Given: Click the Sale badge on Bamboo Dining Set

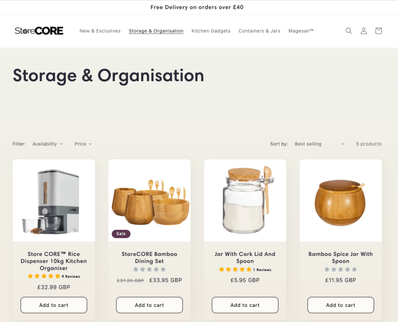Looking at the screenshot, I should (121, 234).
